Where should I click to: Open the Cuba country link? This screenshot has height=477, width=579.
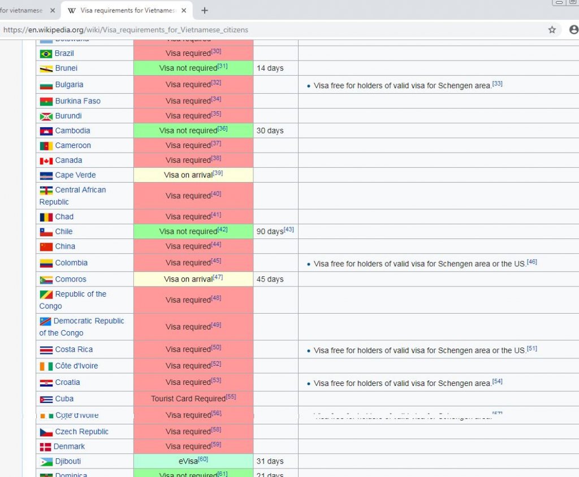point(64,399)
